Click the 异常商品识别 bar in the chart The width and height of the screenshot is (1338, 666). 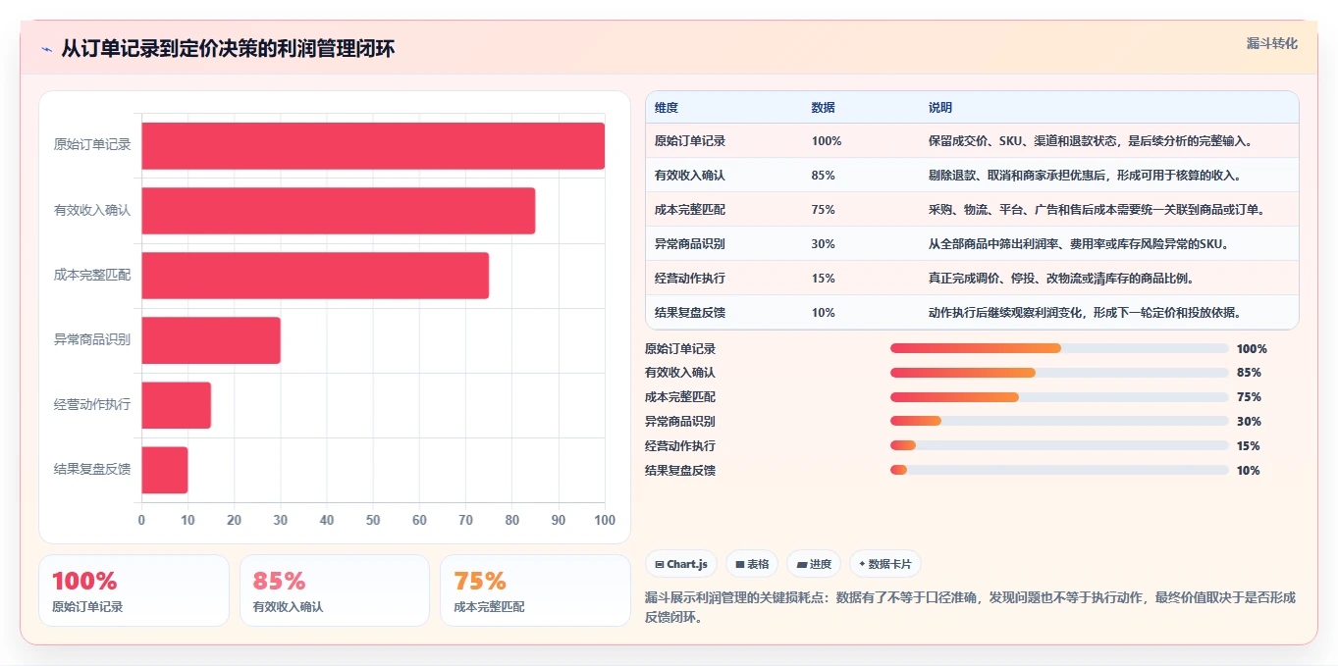point(211,339)
